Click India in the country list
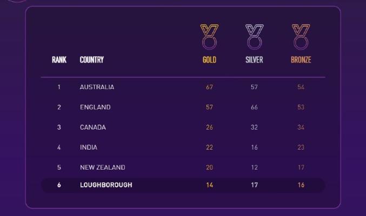366x216 pixels. [x=88, y=147]
